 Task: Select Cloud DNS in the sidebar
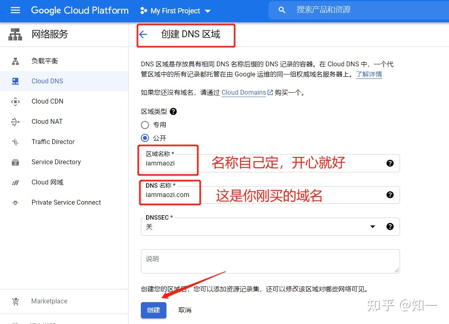[47, 81]
